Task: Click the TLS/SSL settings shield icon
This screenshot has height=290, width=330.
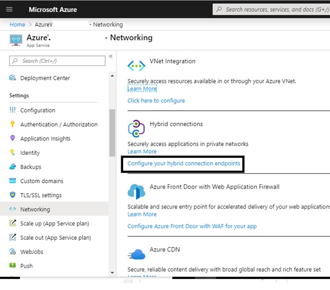Action: coord(13,195)
